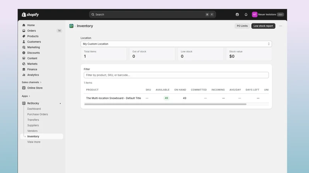Click the Low stock card
This screenshot has height=173, width=309.
[x=200, y=54]
